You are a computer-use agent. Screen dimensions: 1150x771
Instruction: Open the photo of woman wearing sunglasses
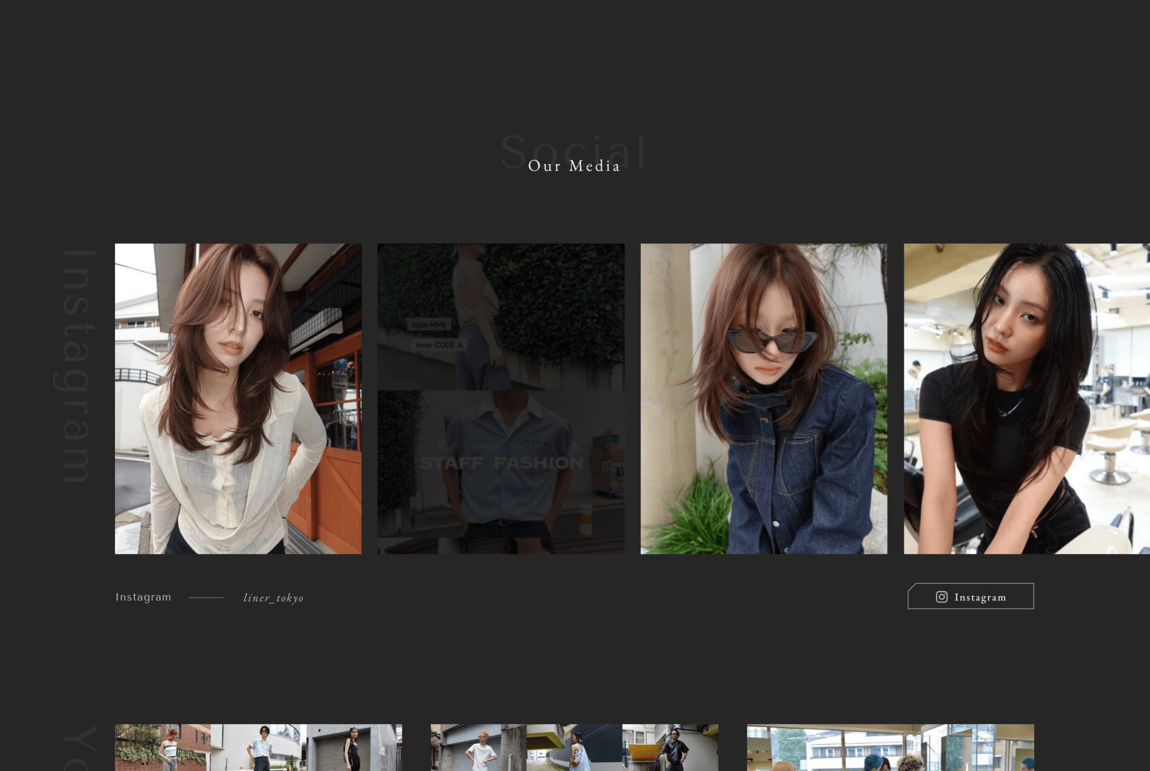764,399
